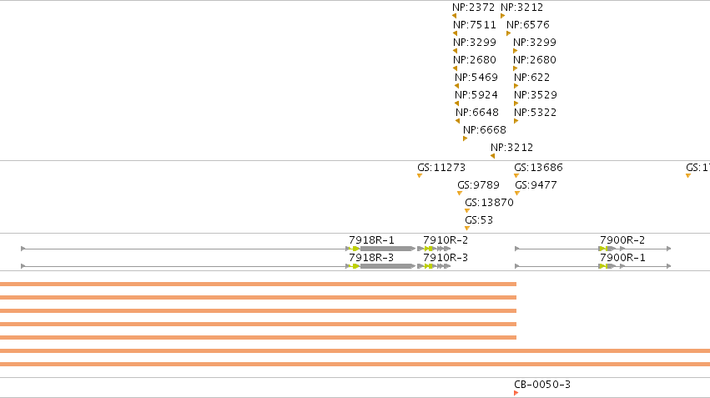Select the NP:2372 insertion label

tap(474, 8)
